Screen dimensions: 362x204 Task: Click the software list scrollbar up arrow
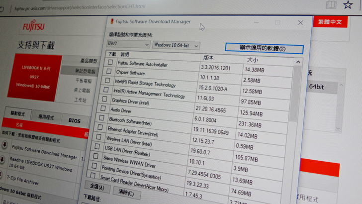tap(298, 62)
